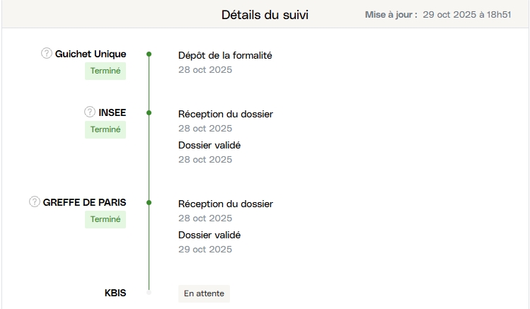Image resolution: width=530 pixels, height=309 pixels.
Task: Click the pending KBIS timeline dot
Action: [149, 292]
